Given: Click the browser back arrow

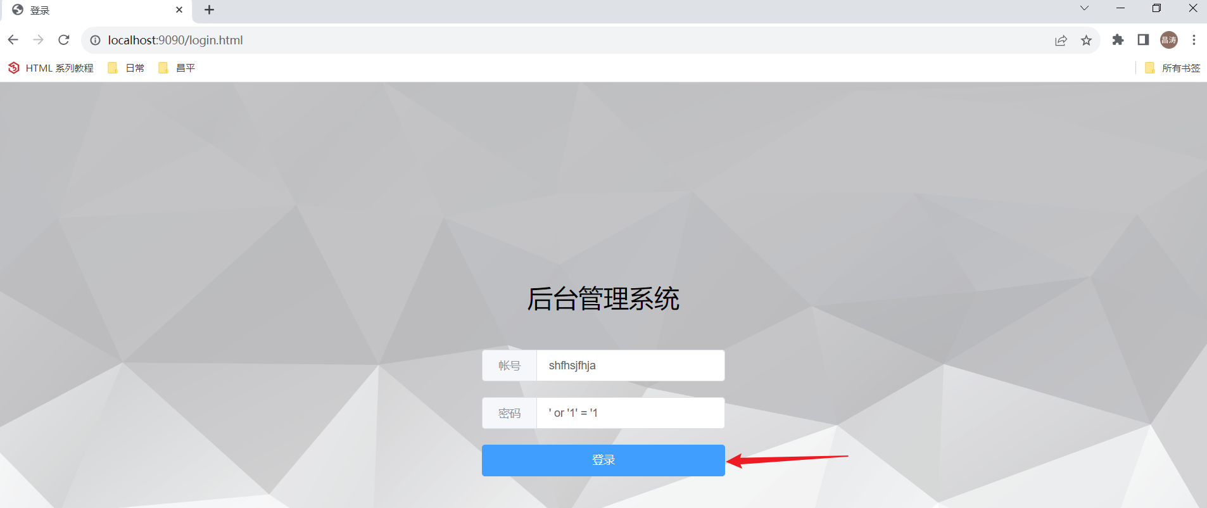Looking at the screenshot, I should pyautogui.click(x=13, y=40).
